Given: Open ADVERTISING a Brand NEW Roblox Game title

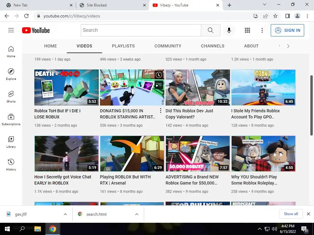Looking at the screenshot, I should pyautogui.click(x=192, y=180).
